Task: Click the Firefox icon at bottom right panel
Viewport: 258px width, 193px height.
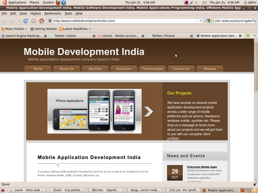Action: pyautogui.click(x=243, y=190)
